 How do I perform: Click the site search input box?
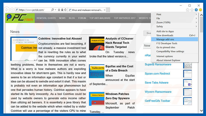tap(147, 33)
